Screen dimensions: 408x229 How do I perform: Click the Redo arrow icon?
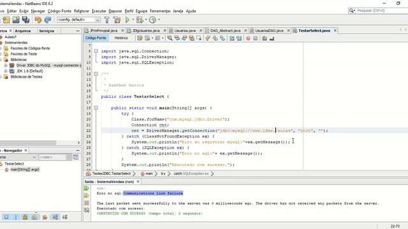coord(48,20)
